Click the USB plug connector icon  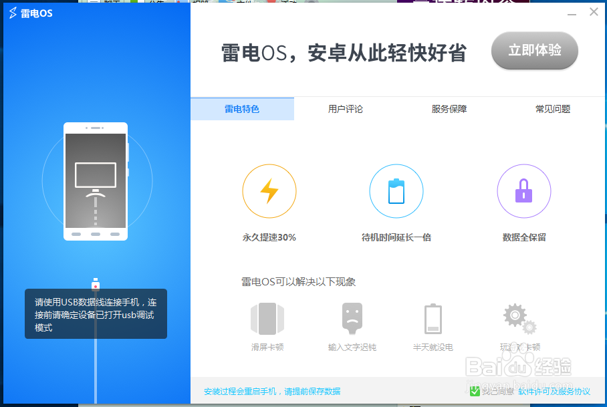click(96, 284)
